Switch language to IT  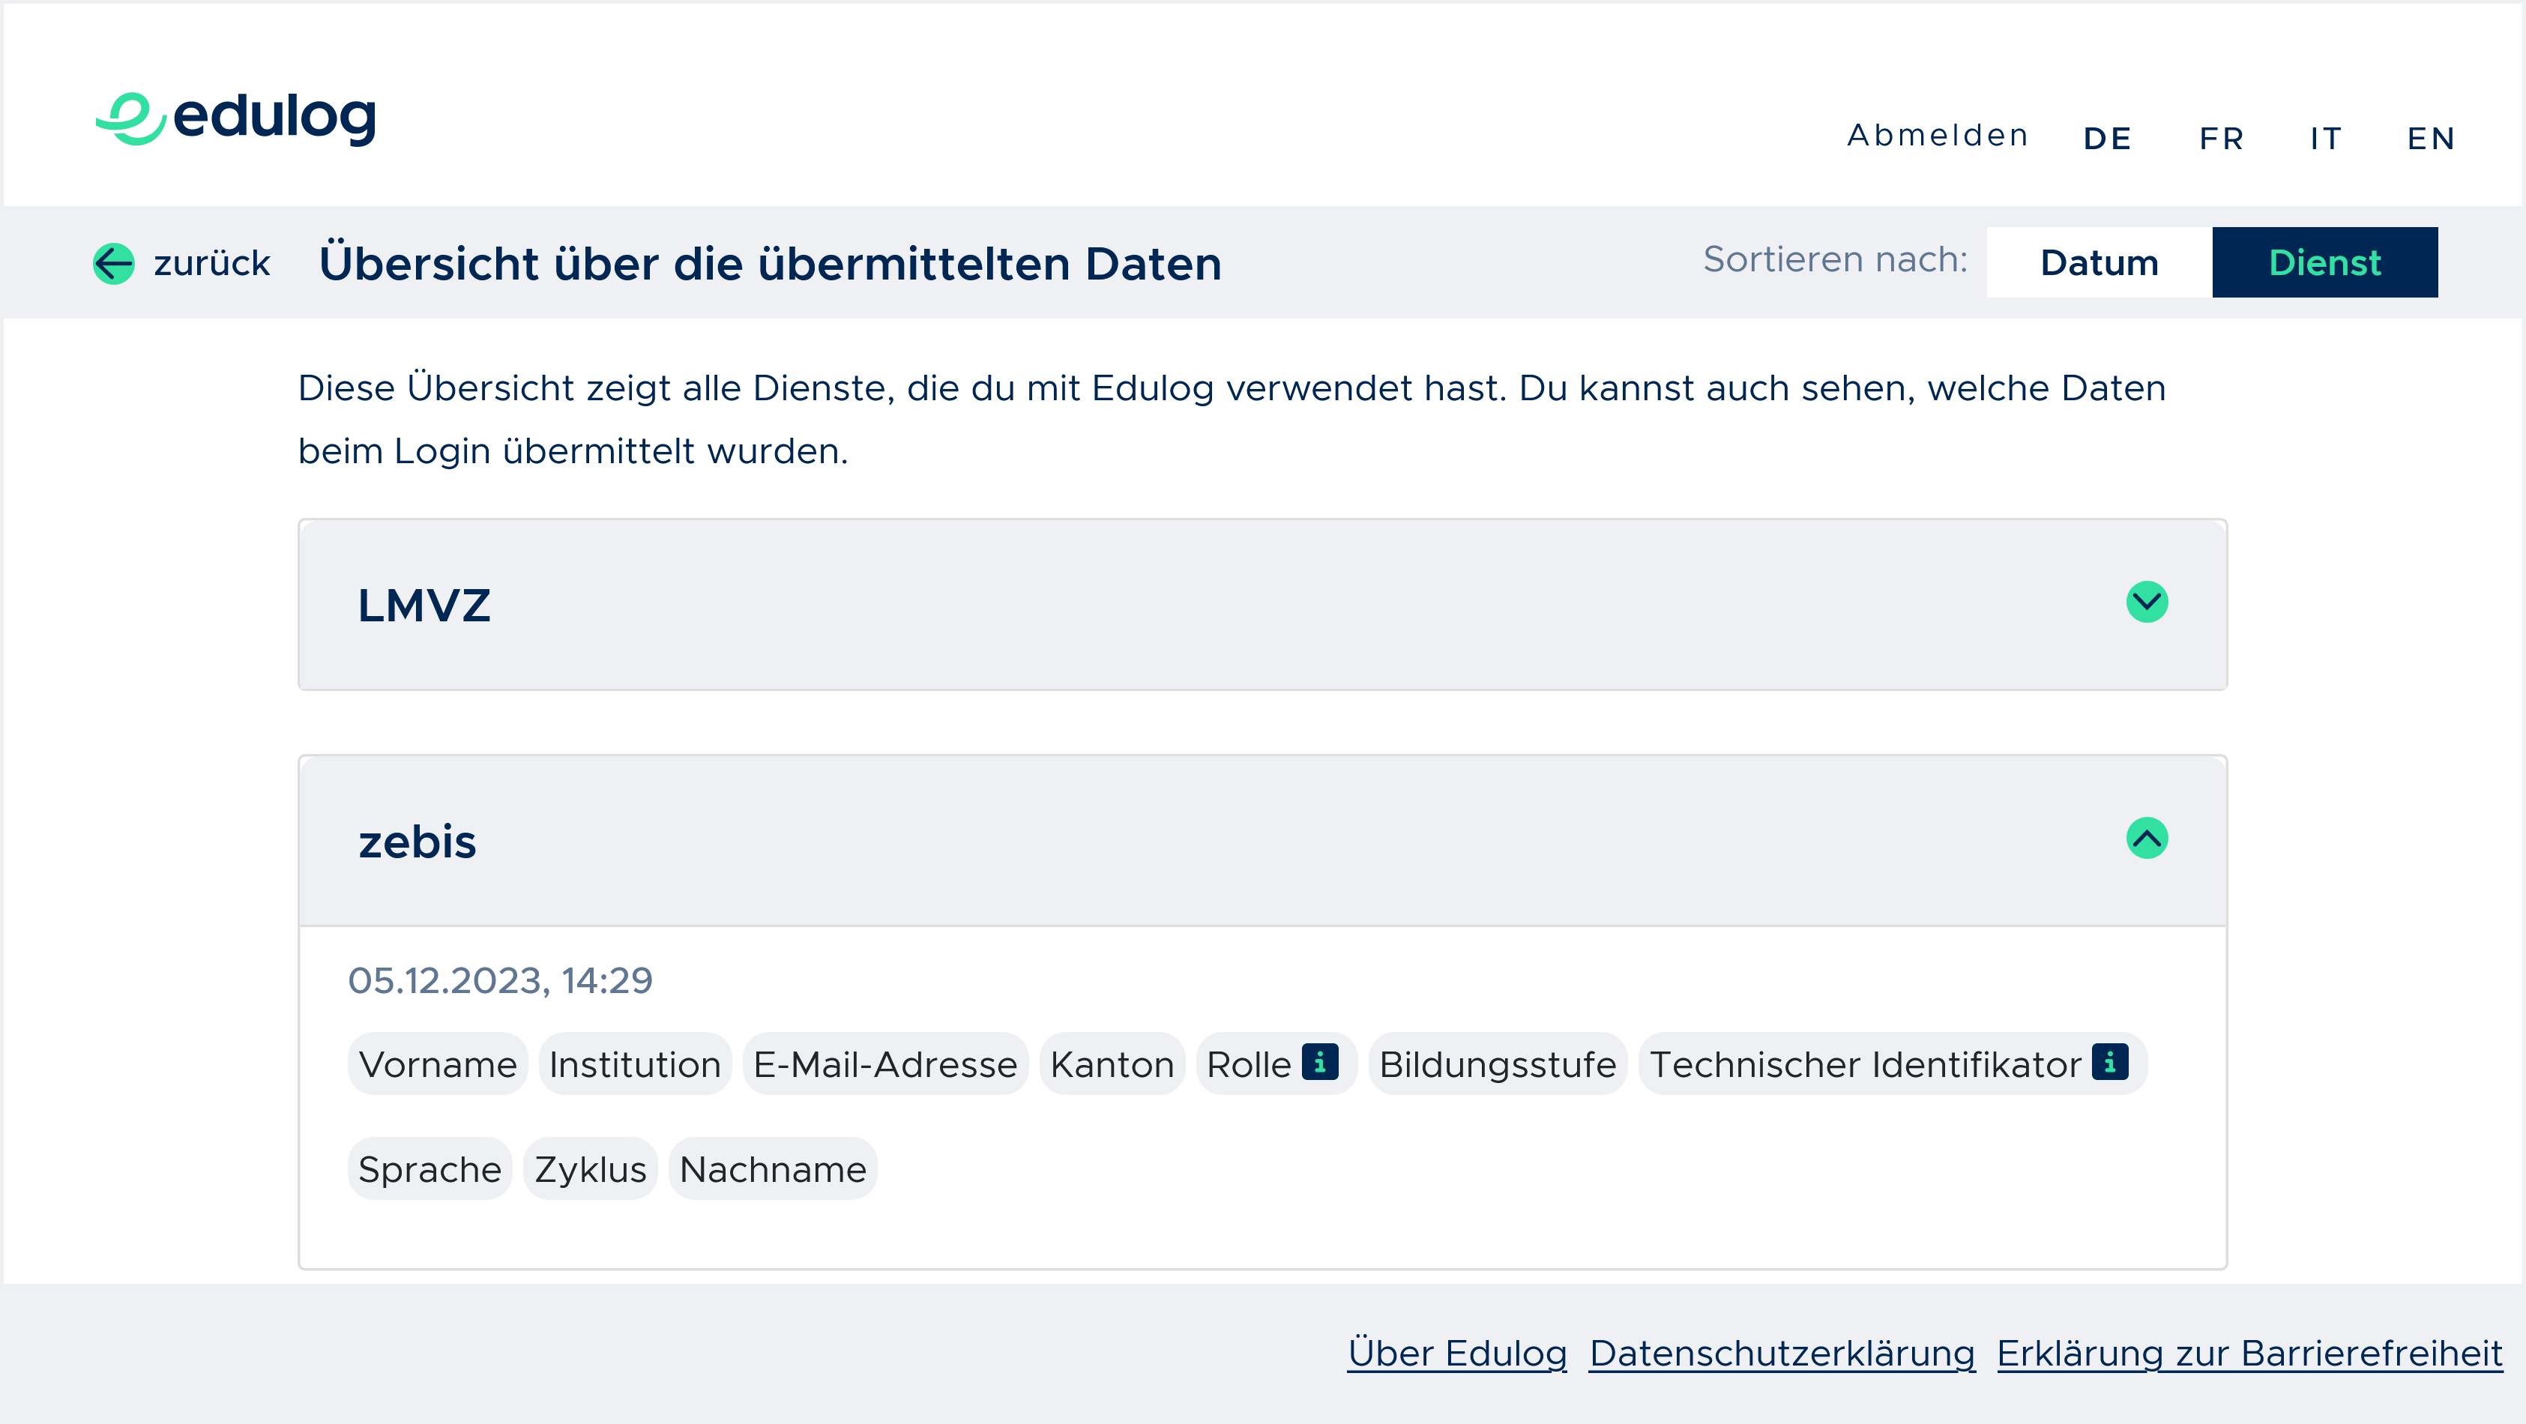coord(2326,139)
